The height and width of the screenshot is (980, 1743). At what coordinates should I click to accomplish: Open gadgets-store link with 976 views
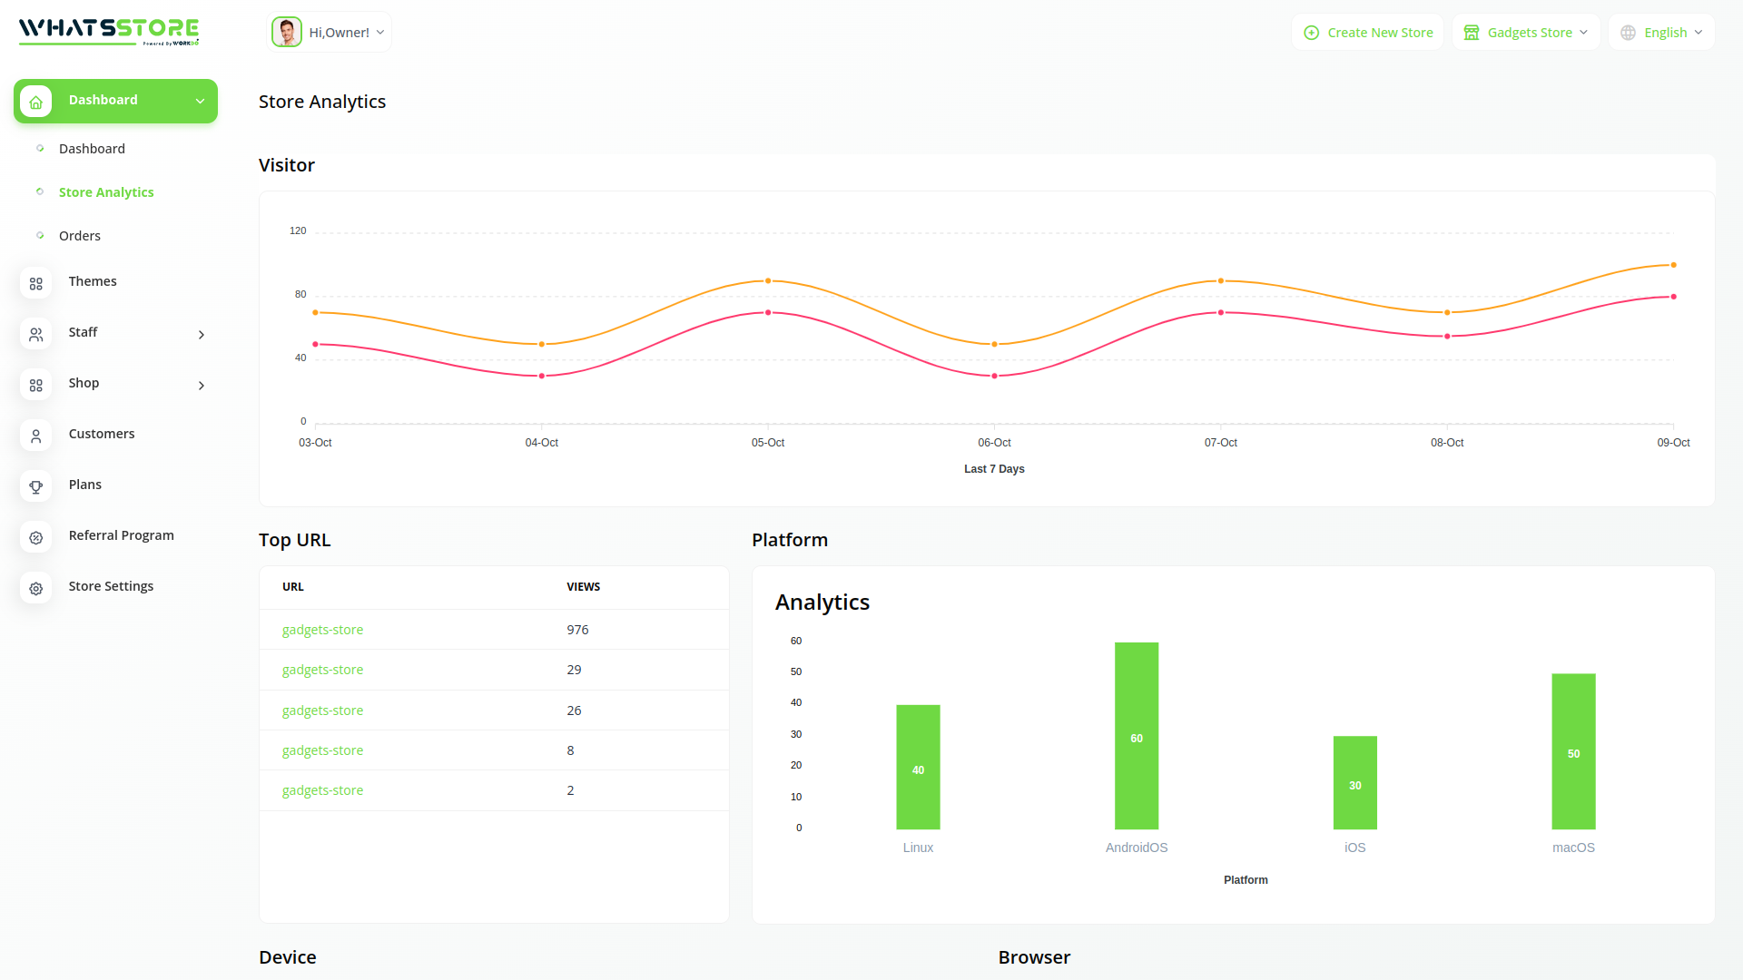point(322,630)
